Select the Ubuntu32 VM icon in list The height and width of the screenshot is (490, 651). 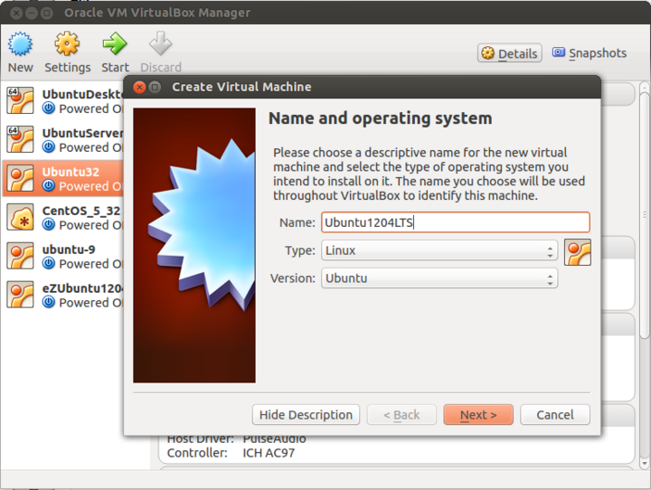[x=20, y=178]
